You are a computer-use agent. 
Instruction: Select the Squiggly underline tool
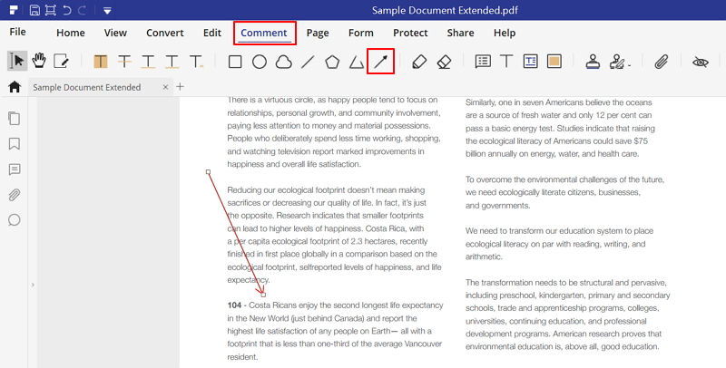click(172, 62)
